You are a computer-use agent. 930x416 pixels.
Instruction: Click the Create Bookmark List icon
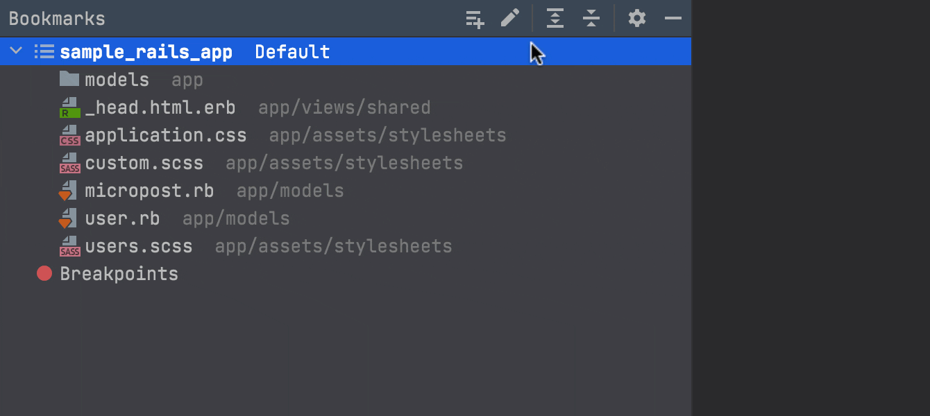[x=475, y=19]
